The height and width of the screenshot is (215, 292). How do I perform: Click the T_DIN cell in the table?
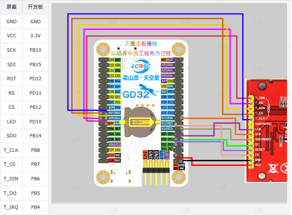tap(11, 179)
